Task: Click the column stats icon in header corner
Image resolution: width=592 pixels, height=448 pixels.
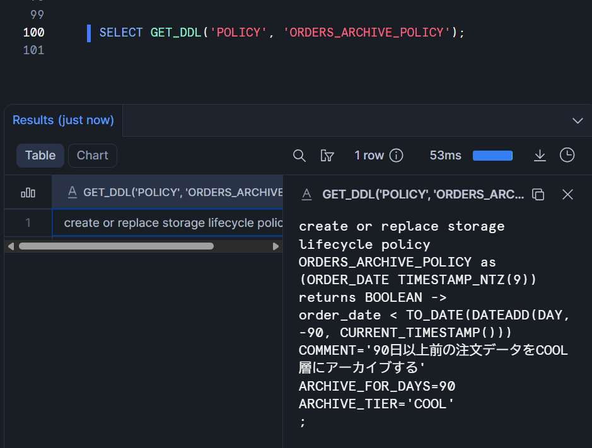Action: (28, 192)
